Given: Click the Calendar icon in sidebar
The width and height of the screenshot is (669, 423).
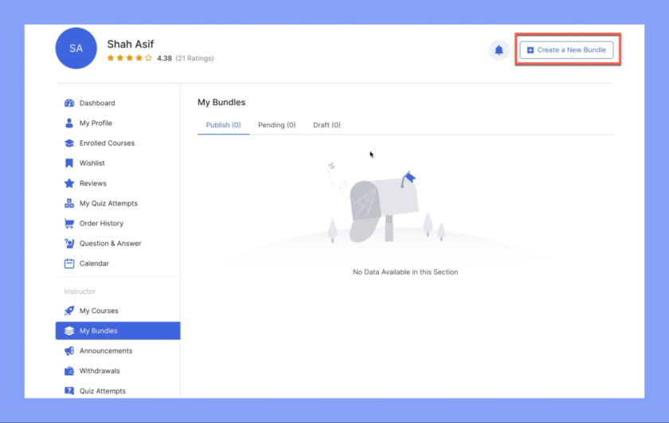Looking at the screenshot, I should click(69, 264).
